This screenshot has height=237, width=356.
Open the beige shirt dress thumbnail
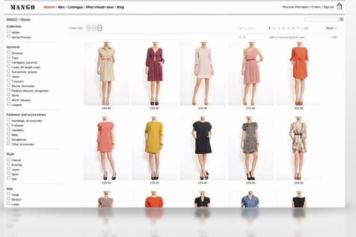point(106,73)
